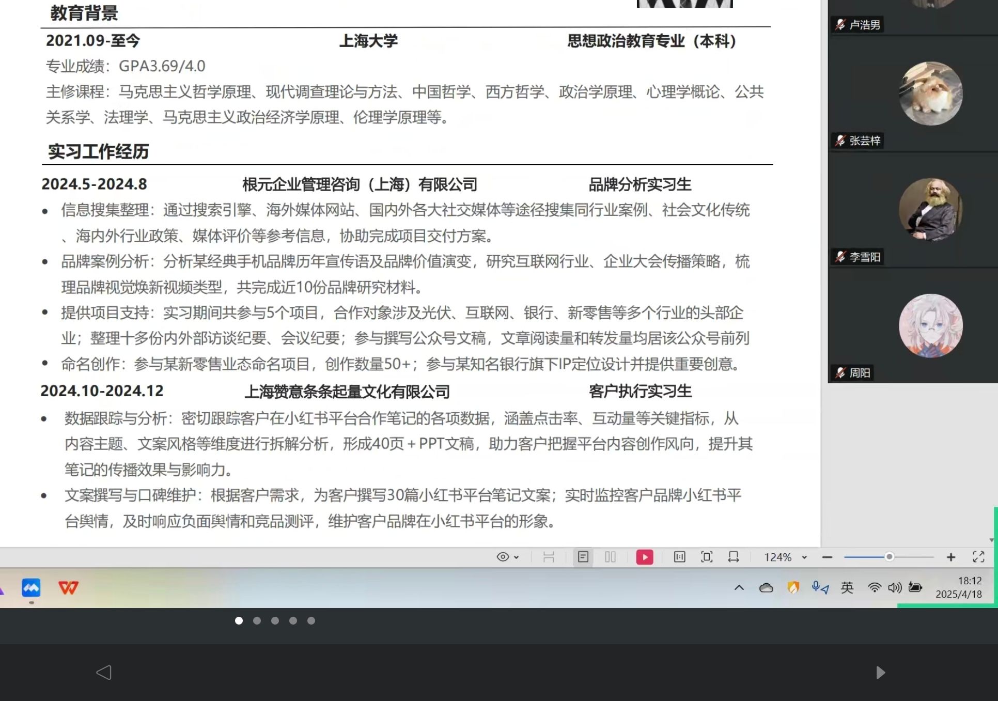998x701 pixels.
Task: Open WPS Office from the taskbar
Action: (68, 587)
